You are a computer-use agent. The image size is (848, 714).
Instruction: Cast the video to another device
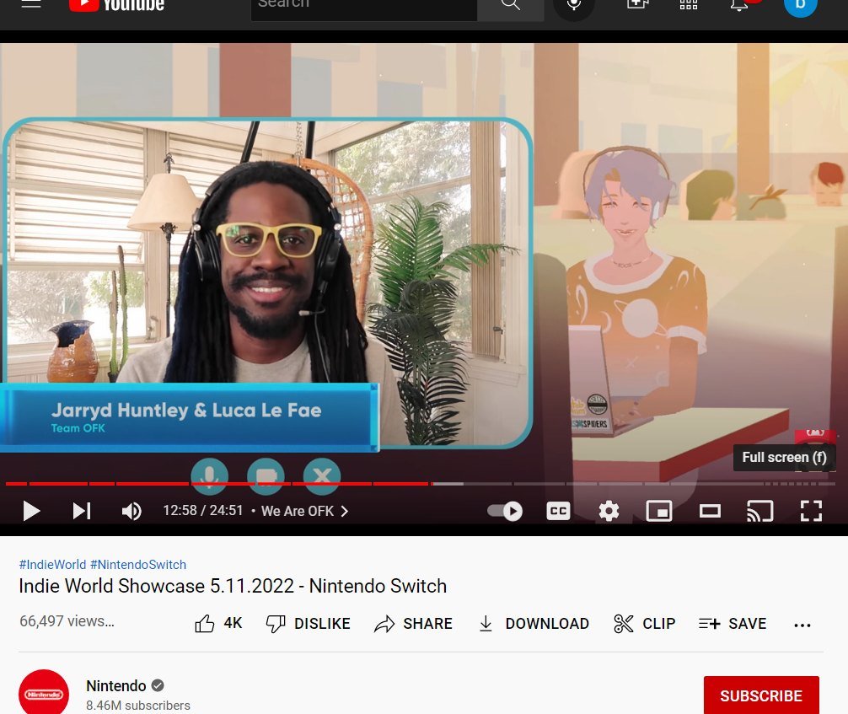point(760,511)
